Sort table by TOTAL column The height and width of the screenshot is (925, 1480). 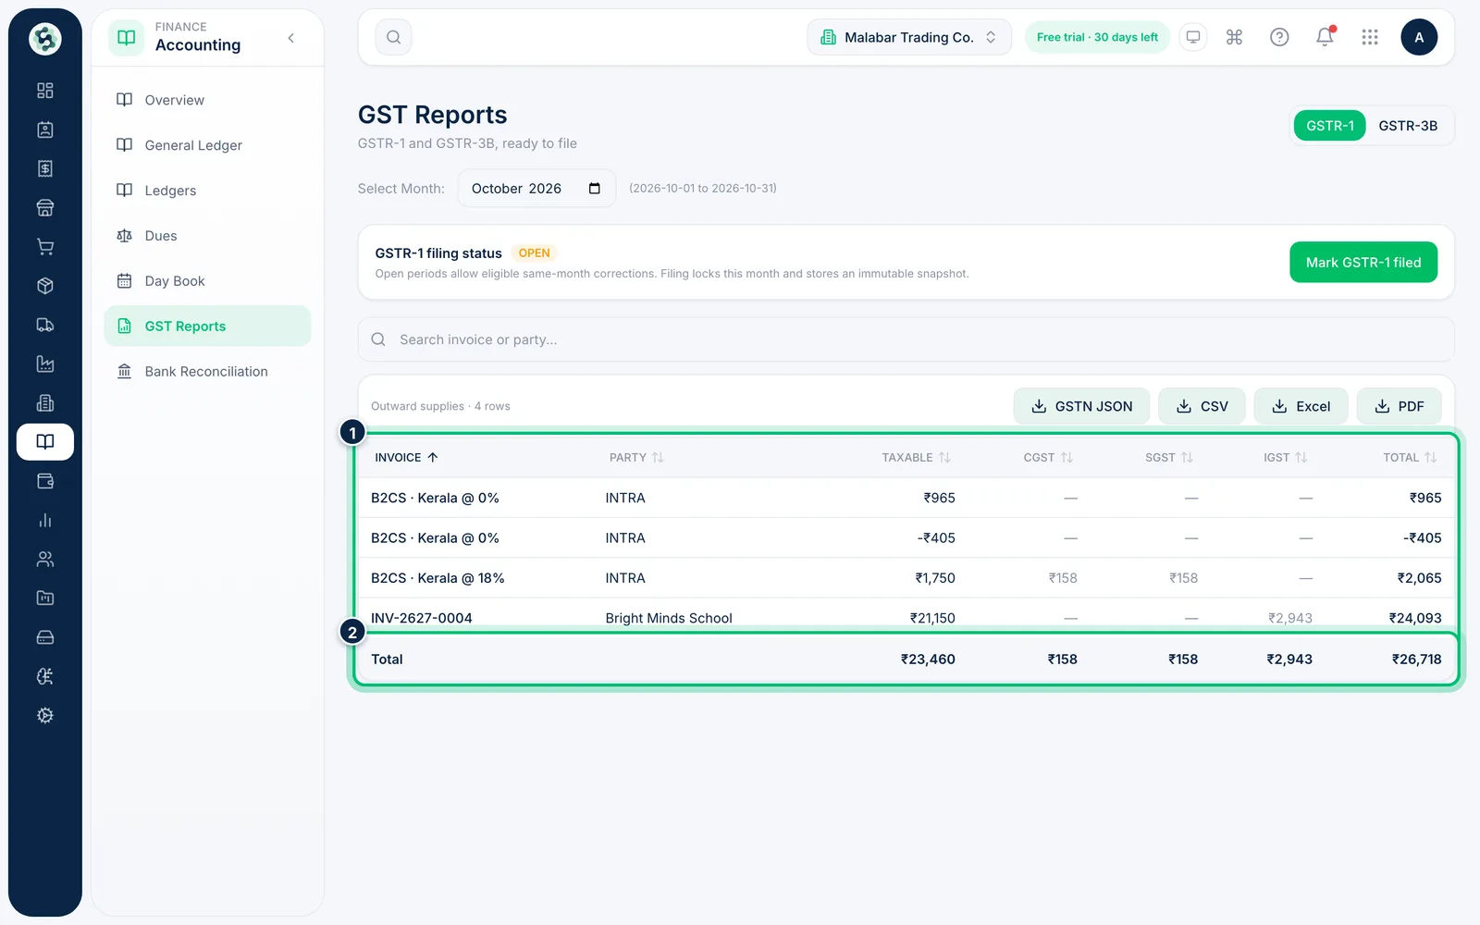(1410, 457)
